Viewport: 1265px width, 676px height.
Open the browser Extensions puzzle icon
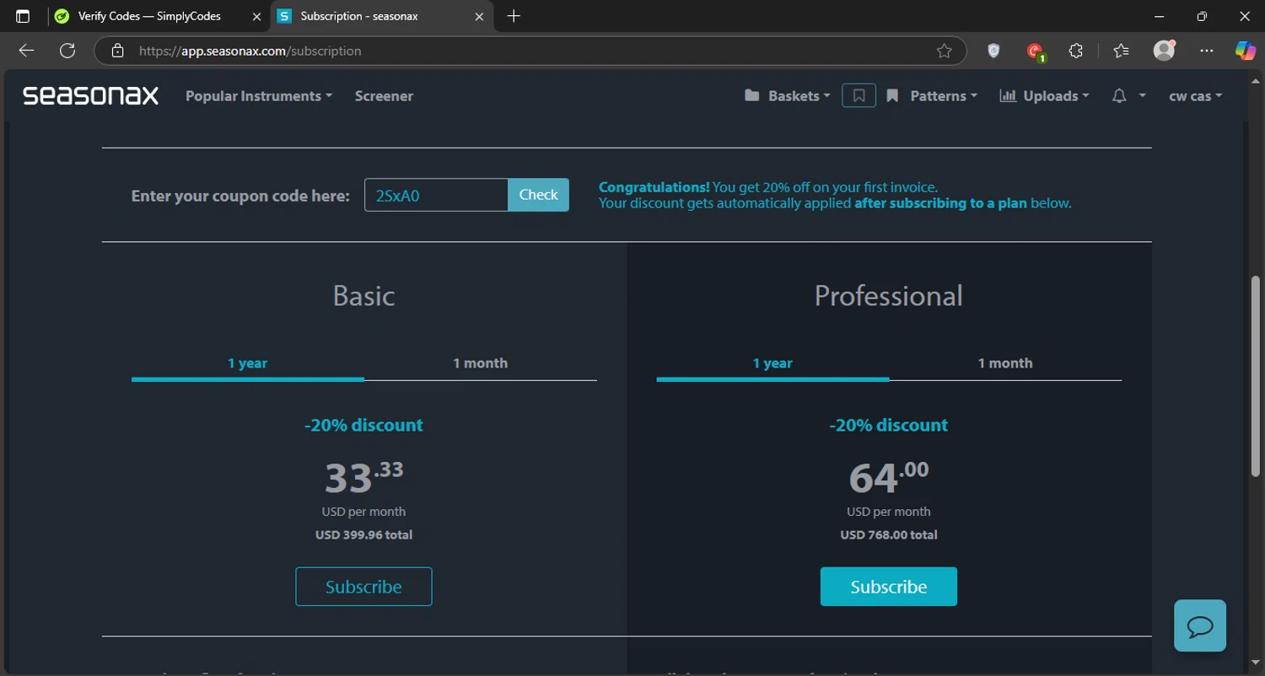tap(1075, 51)
